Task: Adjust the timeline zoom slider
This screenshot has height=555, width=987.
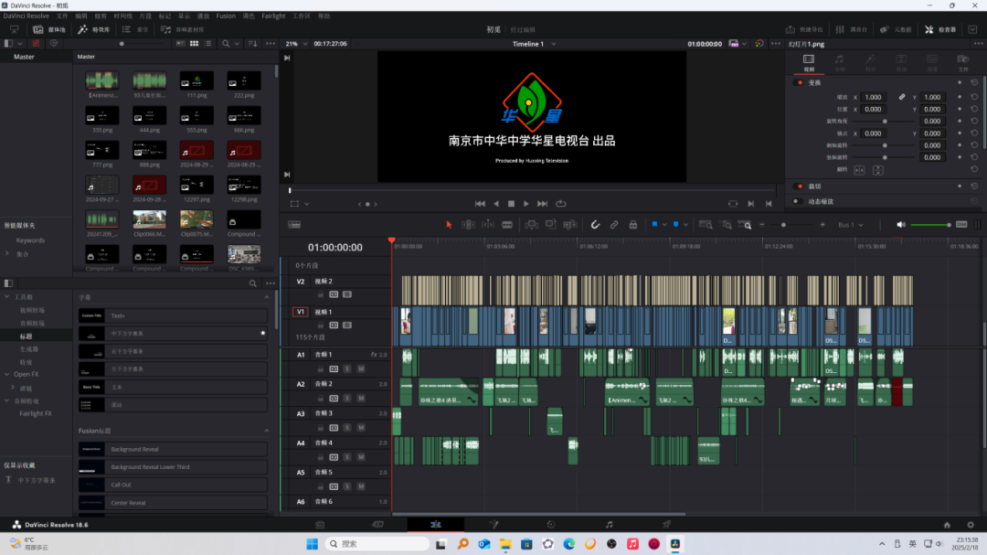Action: (783, 225)
